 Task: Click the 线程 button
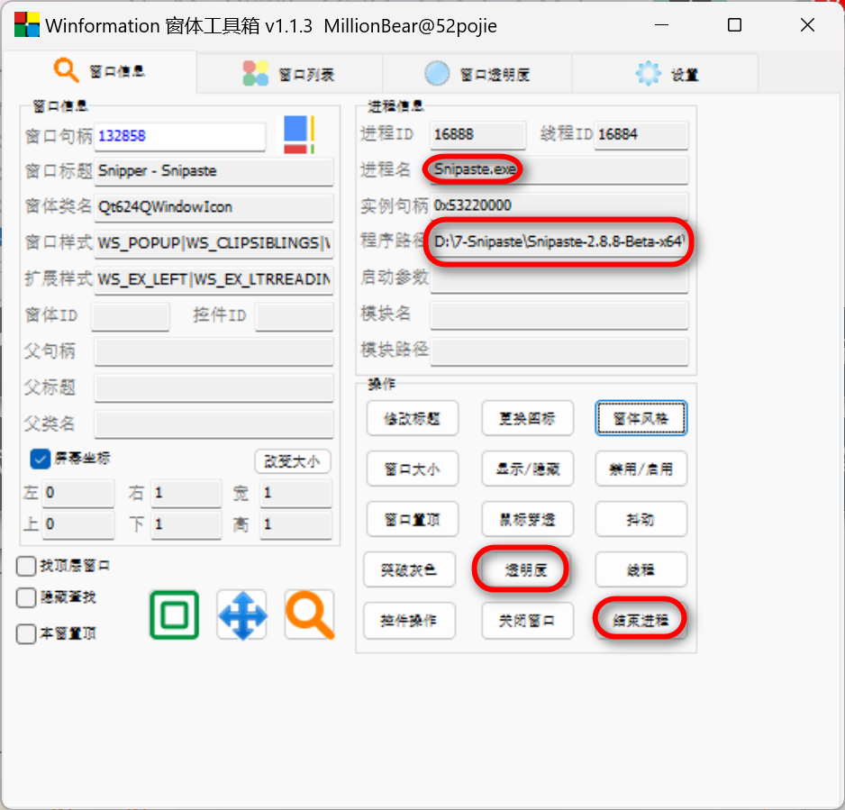[641, 569]
